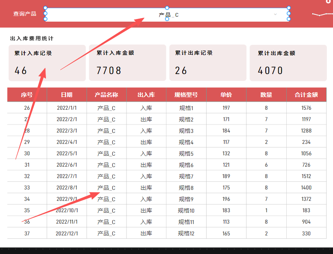Click the bottom-center selection resize handle
This screenshot has width=333, height=254.
point(167,19)
